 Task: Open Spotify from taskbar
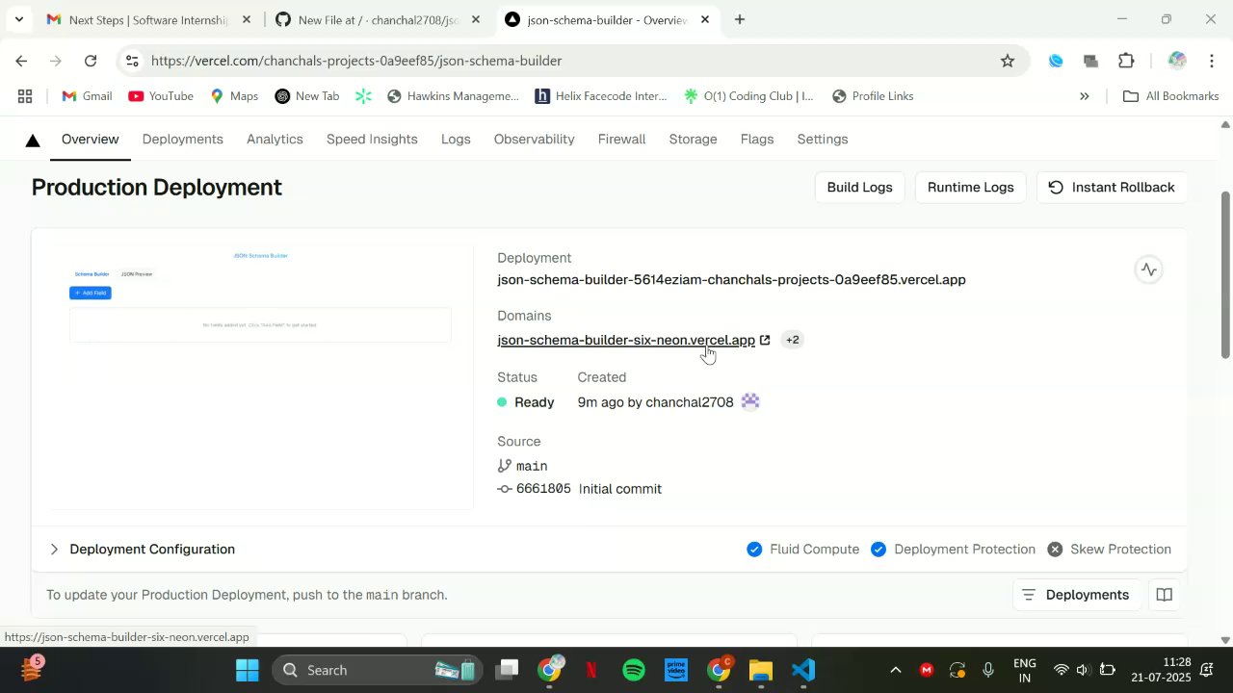coord(634,670)
